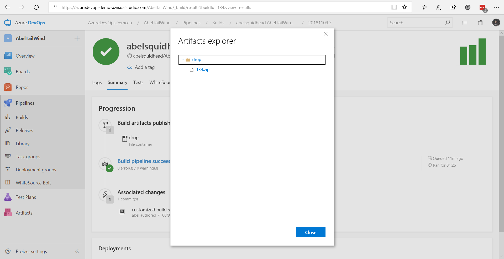Viewport: 504px width, 259px height.
Task: Click the Build artifacts published icon
Action: 105,125
